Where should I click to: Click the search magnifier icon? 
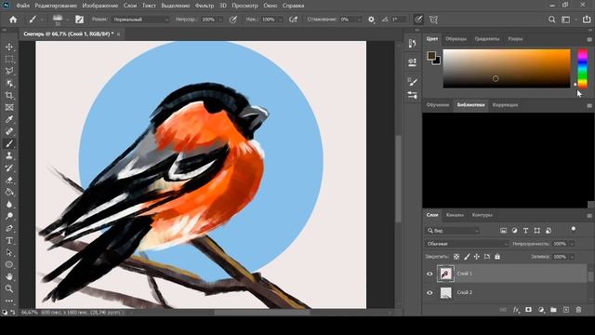(551, 20)
